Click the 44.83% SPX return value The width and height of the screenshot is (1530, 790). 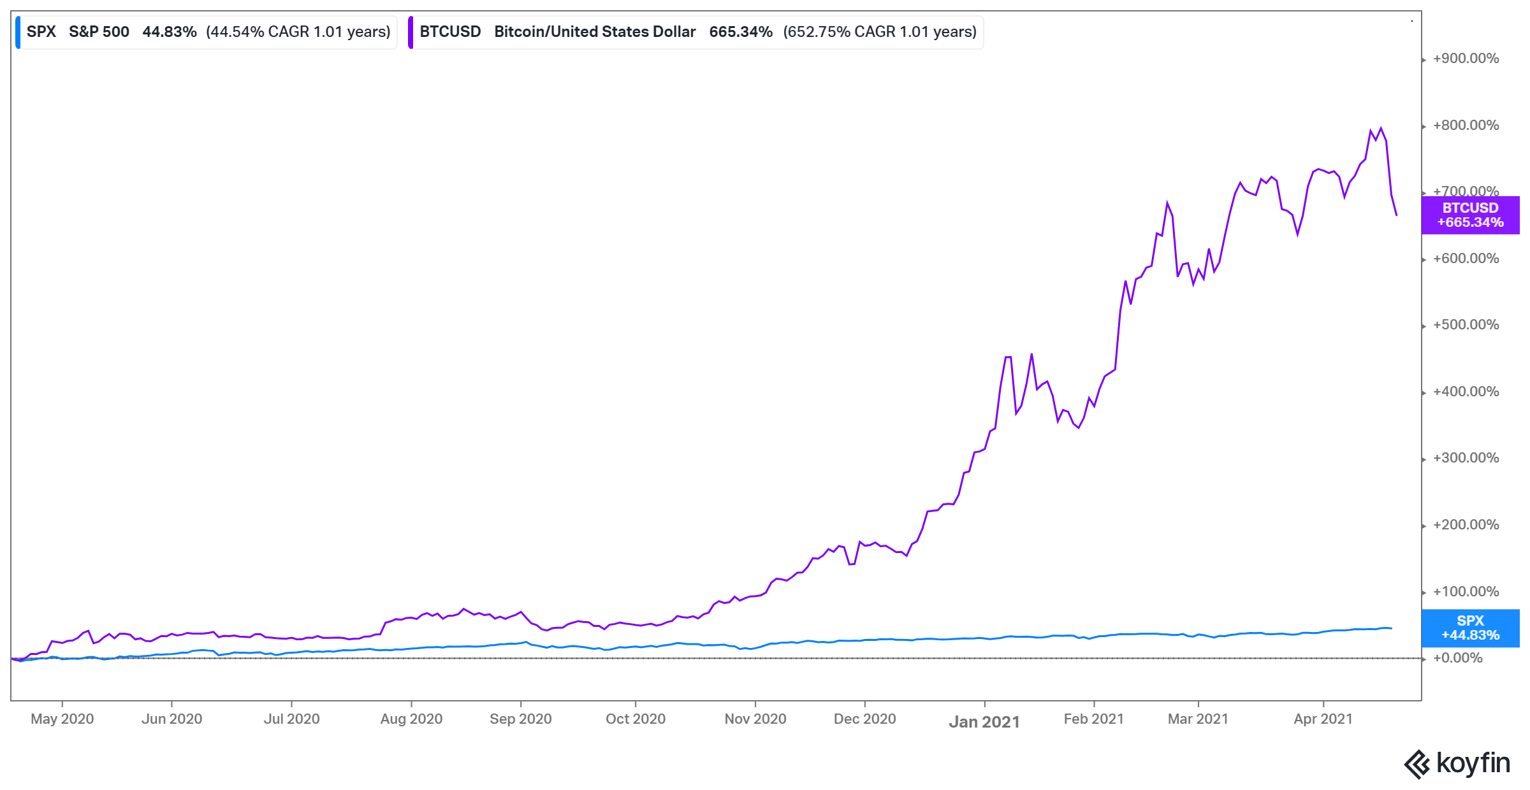point(170,32)
